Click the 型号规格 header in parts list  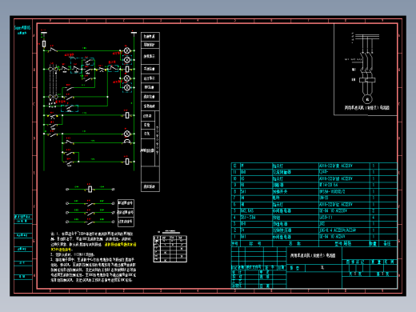[x=343, y=243]
